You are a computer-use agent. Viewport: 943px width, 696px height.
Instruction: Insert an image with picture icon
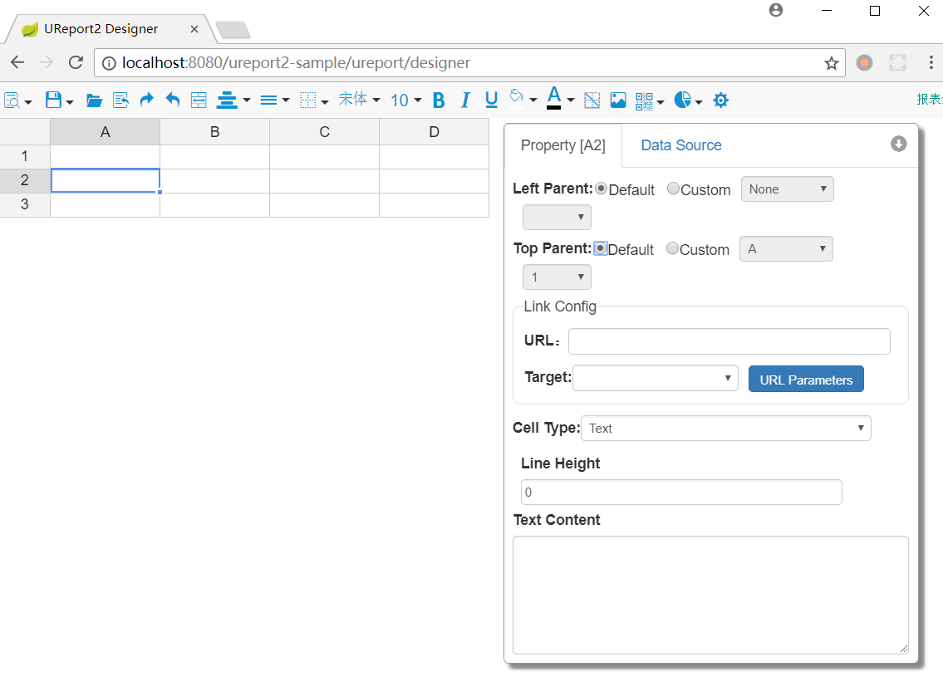coord(618,100)
